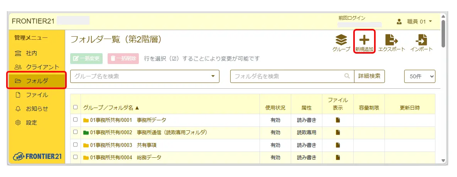Click the 新規追加 plus icon
This screenshot has height=177, width=457.
click(364, 40)
